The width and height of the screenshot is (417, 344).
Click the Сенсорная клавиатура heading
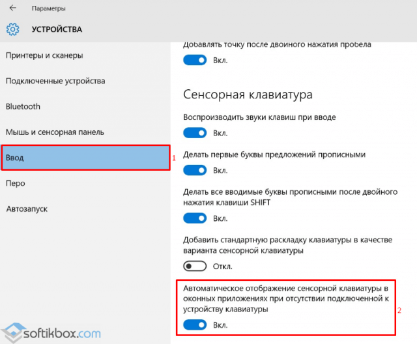coord(248,94)
